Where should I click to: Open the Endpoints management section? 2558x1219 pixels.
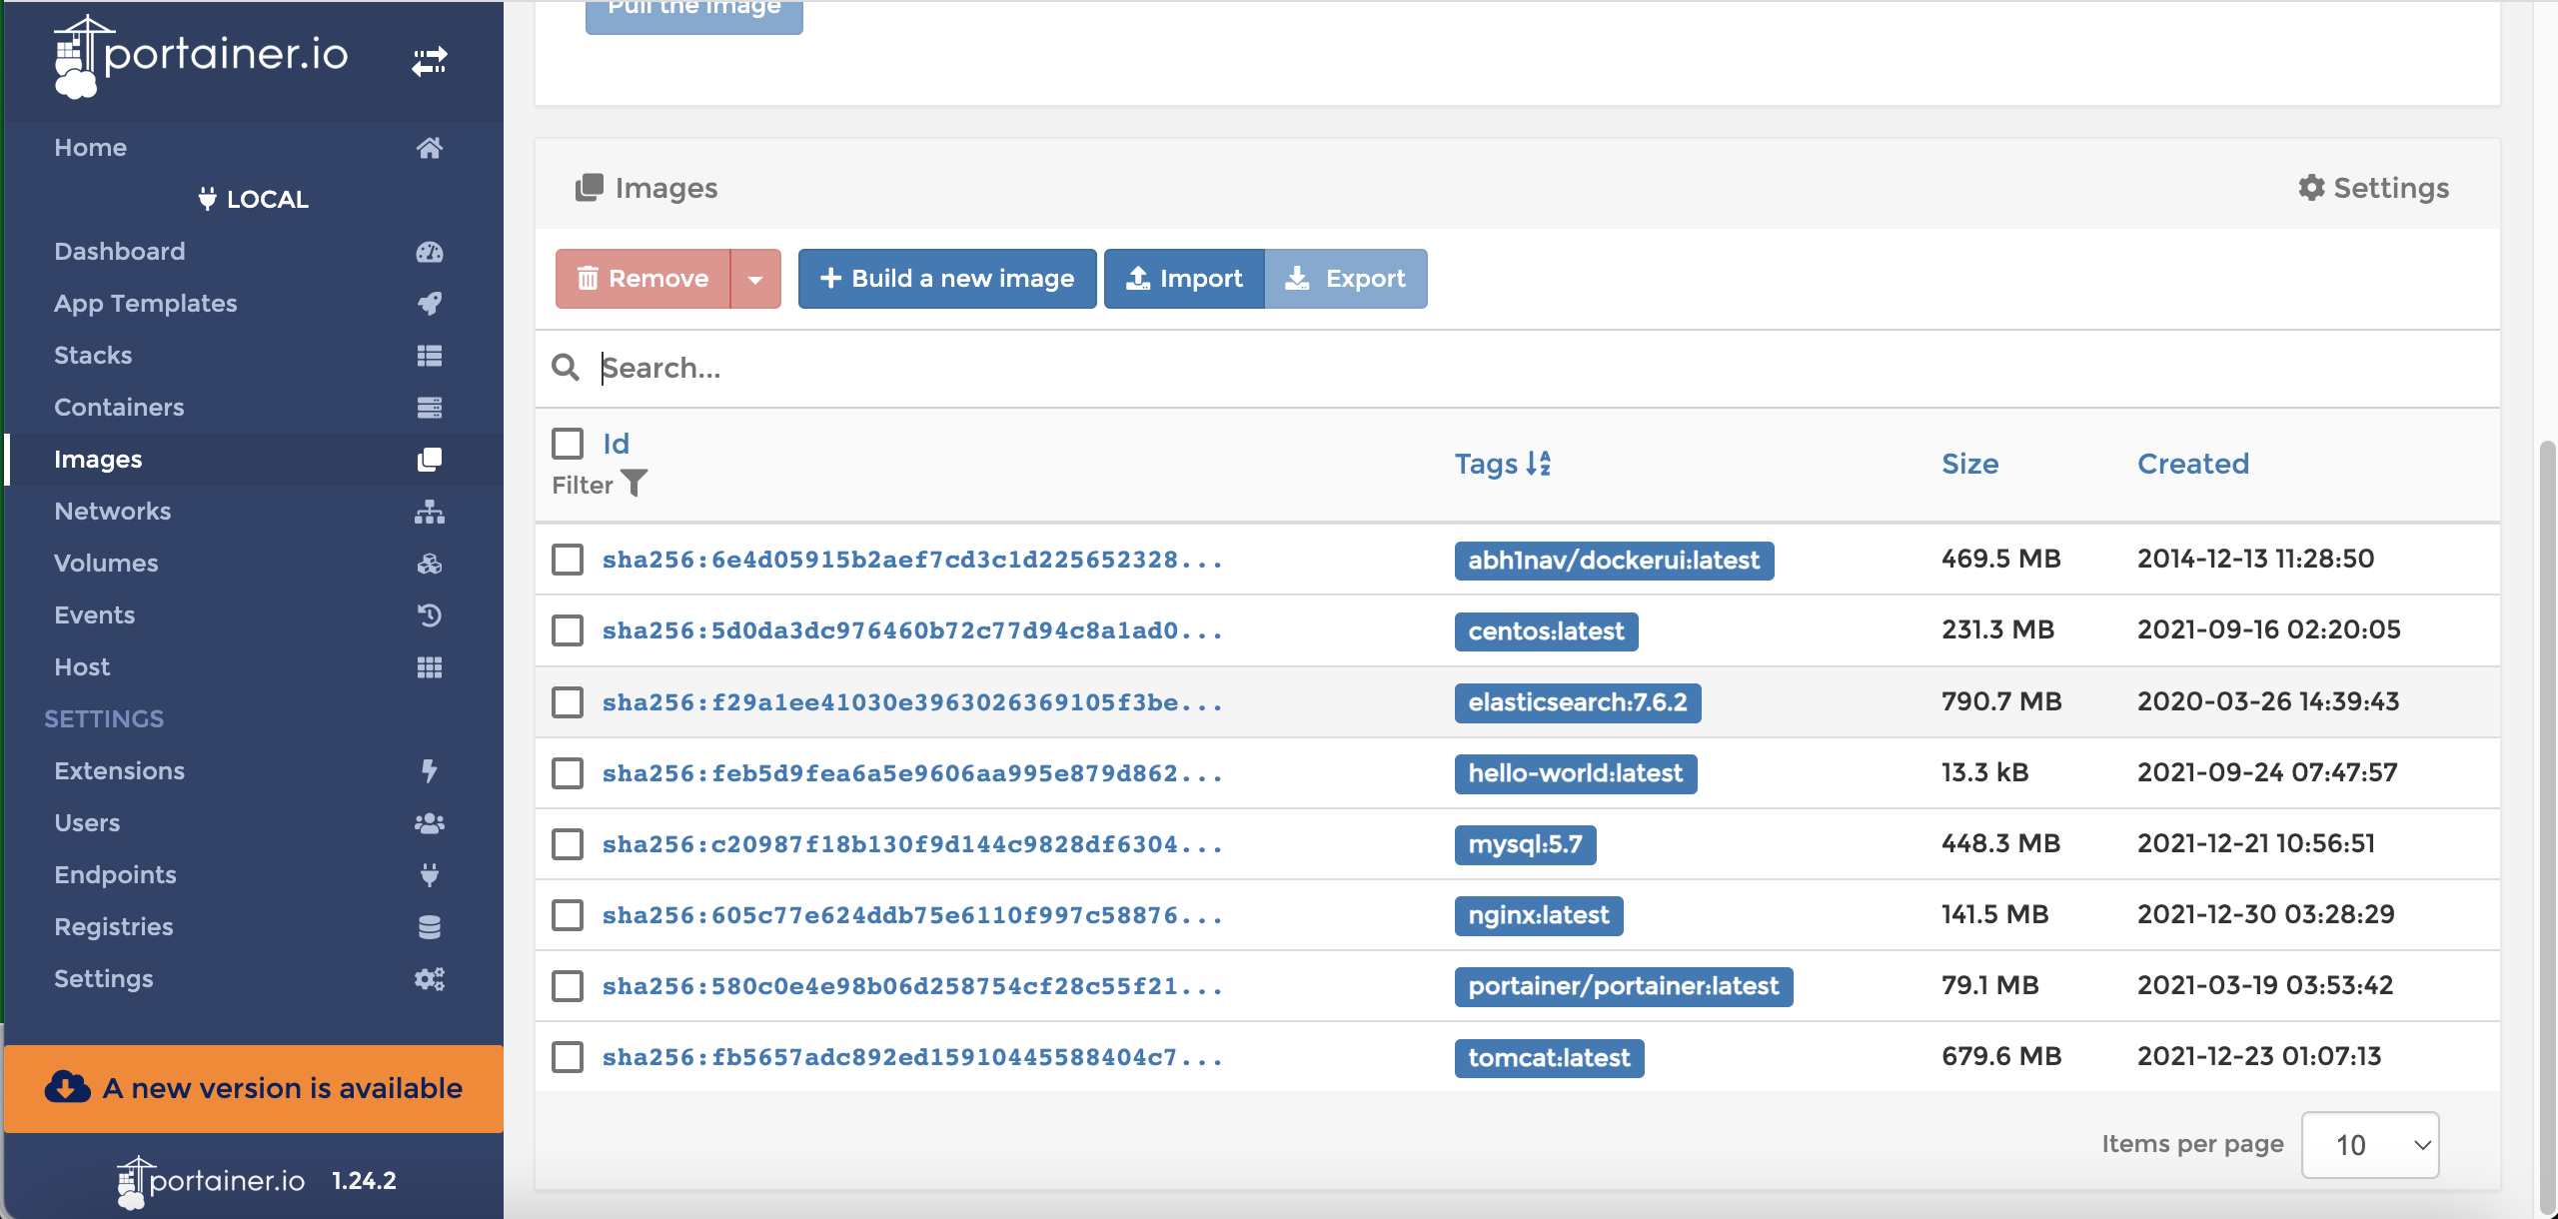tap(114, 873)
